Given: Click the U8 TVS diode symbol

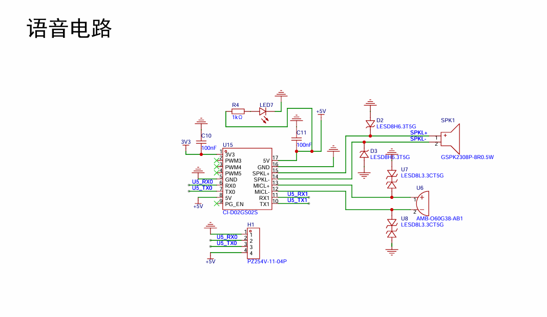Looking at the screenshot, I should [x=392, y=228].
